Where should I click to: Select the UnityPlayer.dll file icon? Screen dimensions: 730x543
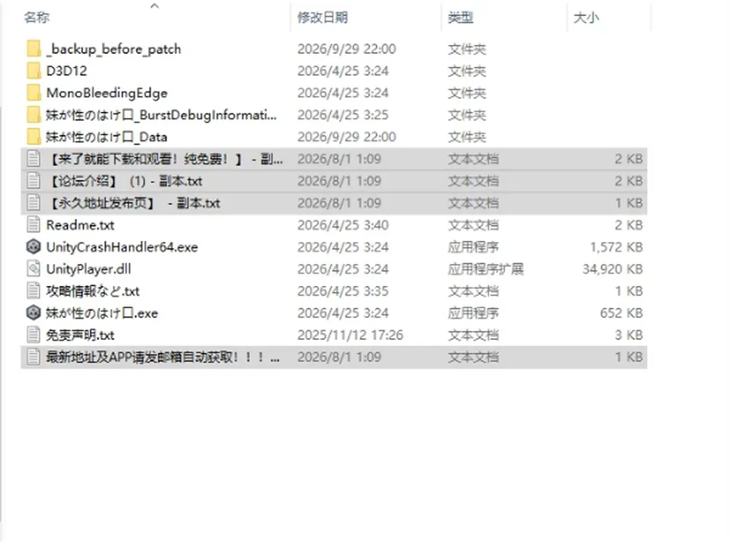[x=33, y=268]
